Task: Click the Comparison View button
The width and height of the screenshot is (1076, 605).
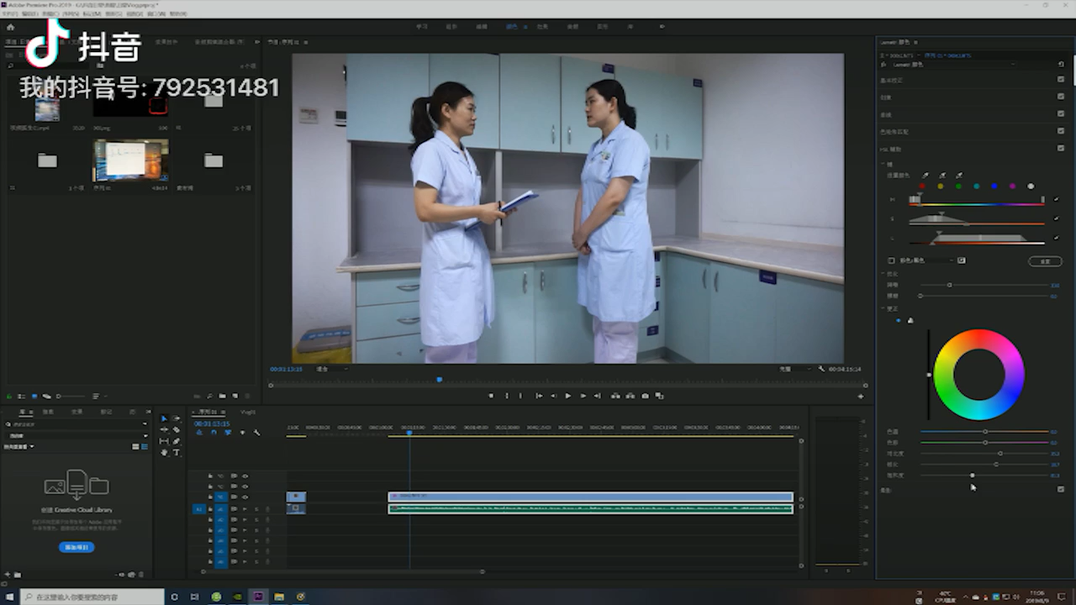Action: 660,396
